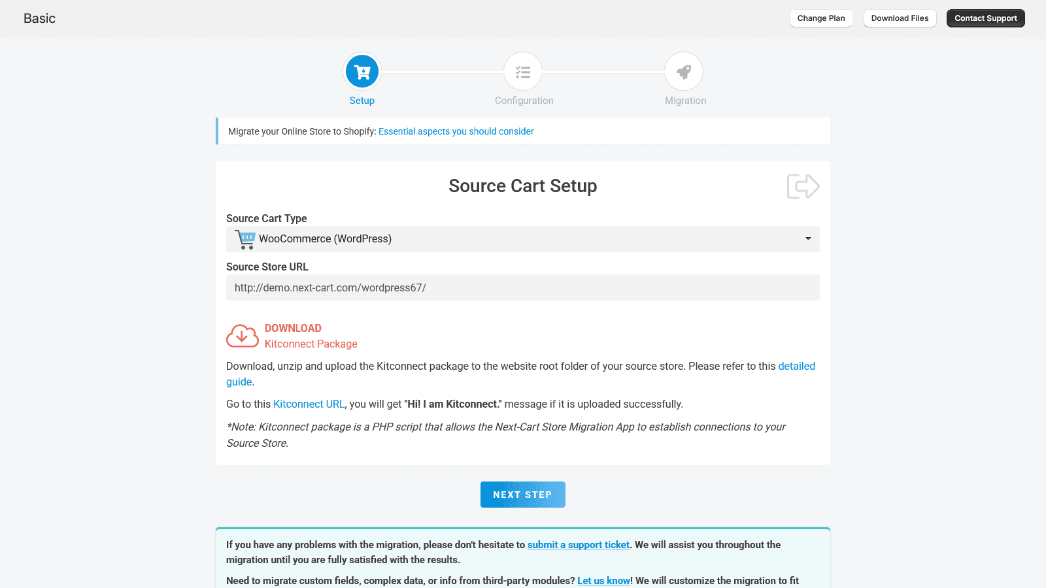
Task: Switch to the Configuration step
Action: point(524,101)
